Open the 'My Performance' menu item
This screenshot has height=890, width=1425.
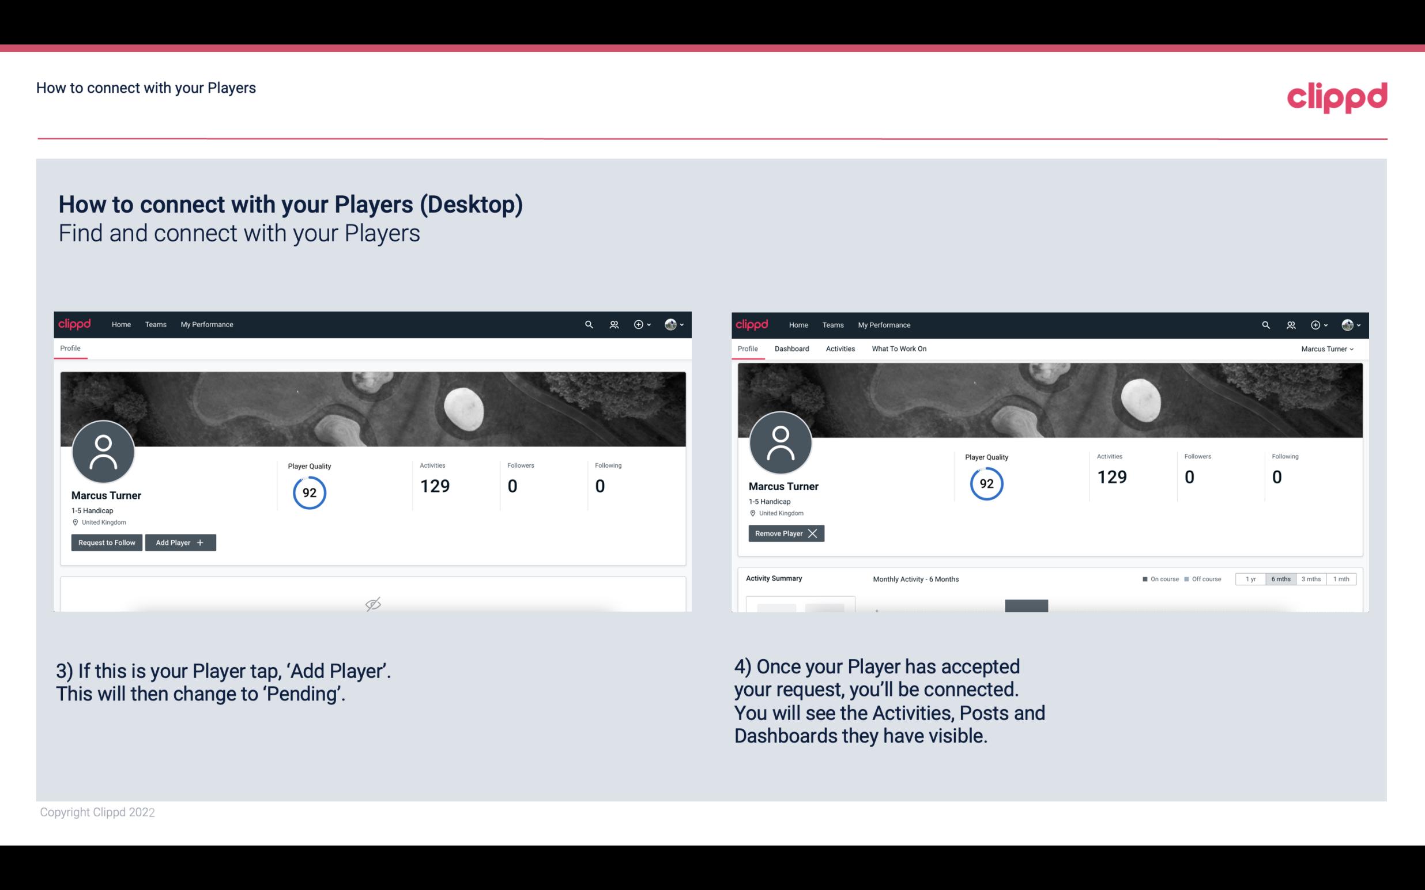(206, 324)
